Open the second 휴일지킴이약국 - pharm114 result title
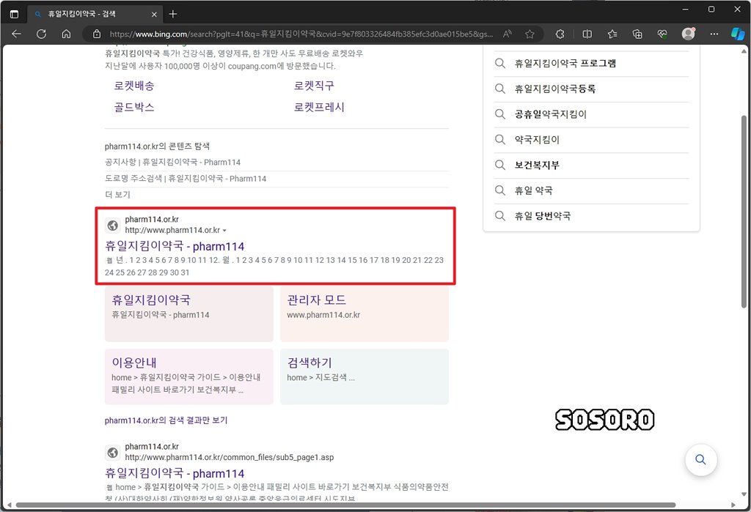Image resolution: width=751 pixels, height=512 pixels. [175, 474]
